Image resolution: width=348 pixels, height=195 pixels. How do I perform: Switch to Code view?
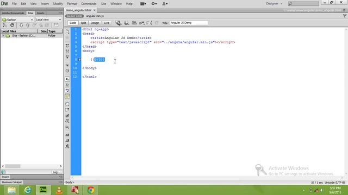point(72,23)
